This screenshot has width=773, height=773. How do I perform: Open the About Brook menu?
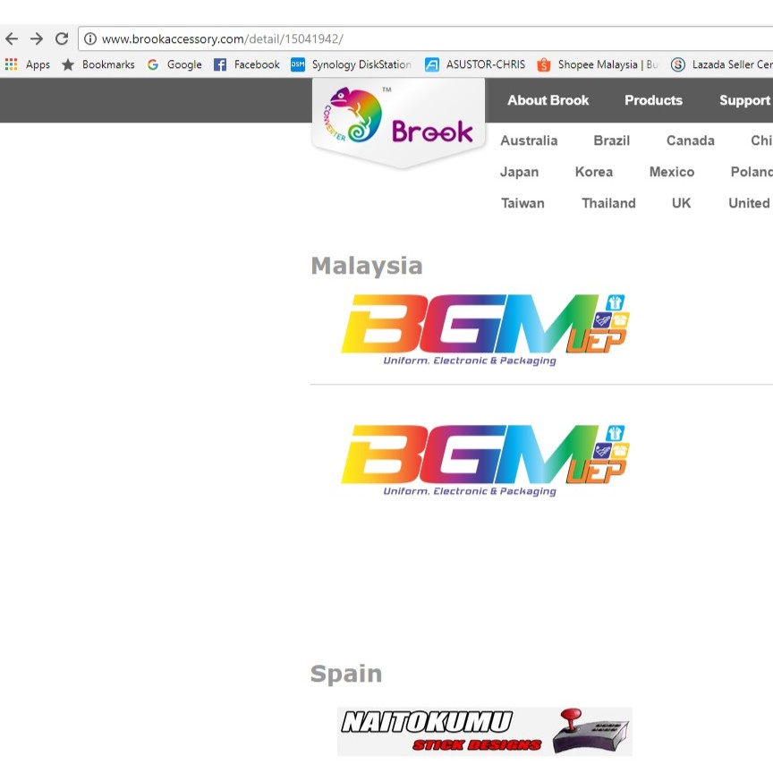coord(548,100)
